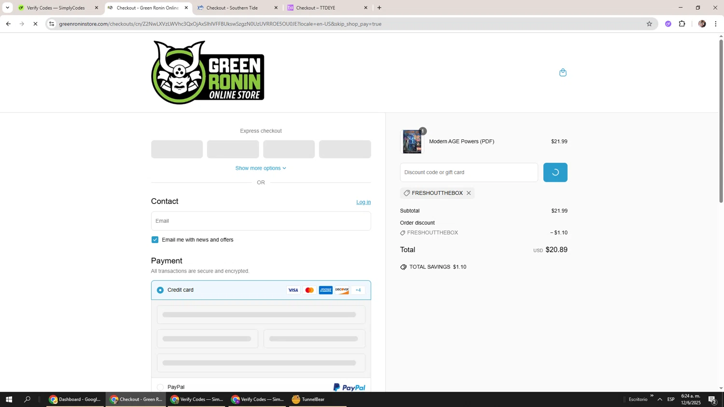The width and height of the screenshot is (724, 407).
Task: Click the American Express icon
Action: [x=326, y=290]
